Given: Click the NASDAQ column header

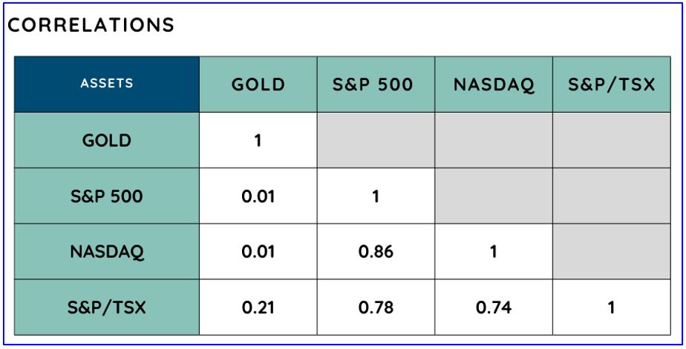Looking at the screenshot, I should point(493,84).
